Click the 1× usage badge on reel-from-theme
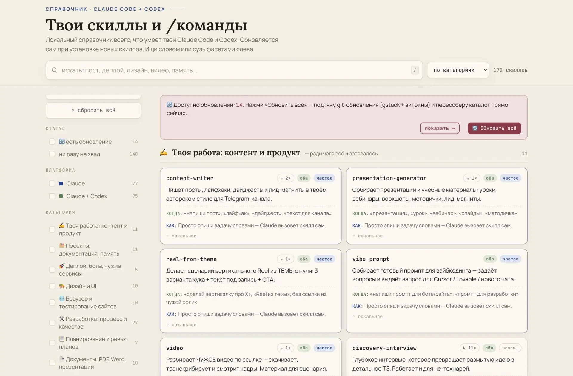 286,259
